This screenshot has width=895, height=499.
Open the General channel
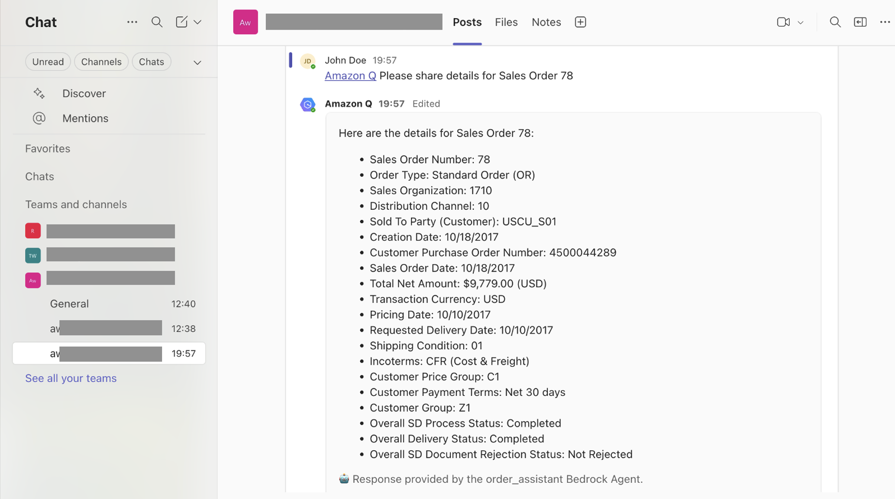point(109,304)
